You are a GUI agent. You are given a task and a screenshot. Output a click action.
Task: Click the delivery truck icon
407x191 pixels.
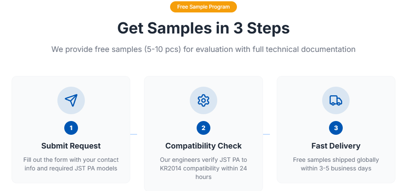336,100
